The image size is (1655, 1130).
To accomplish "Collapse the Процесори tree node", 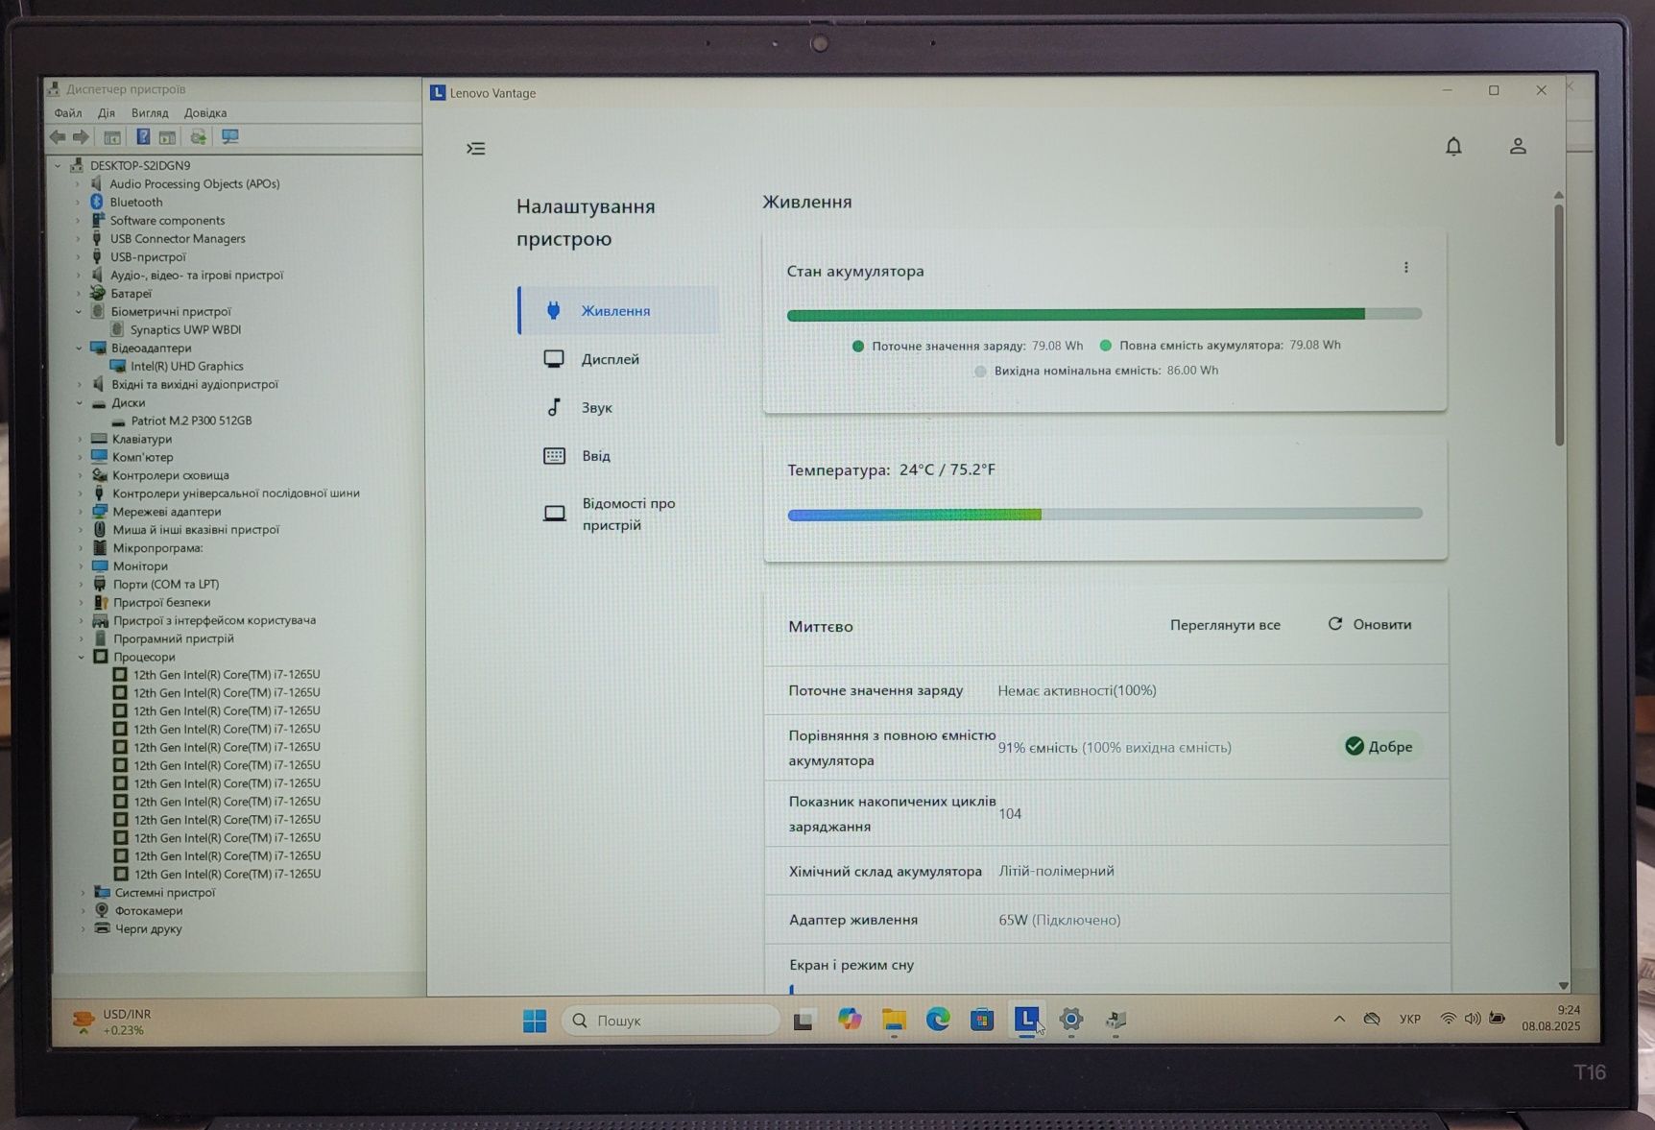I will pyautogui.click(x=82, y=658).
